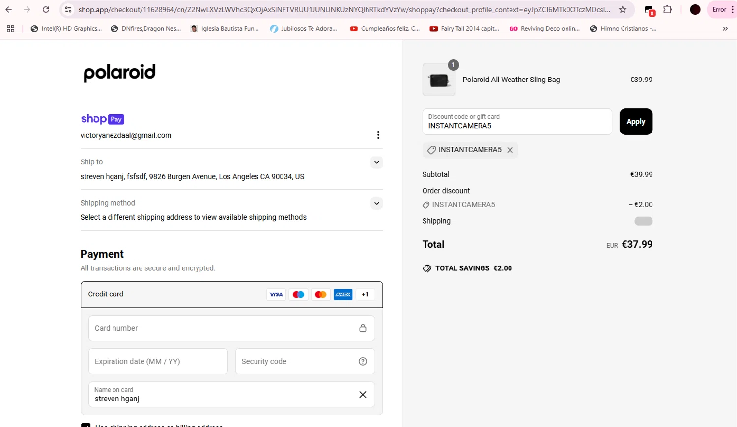Click the Polaroid logo
The height and width of the screenshot is (427, 737).
[119, 73]
